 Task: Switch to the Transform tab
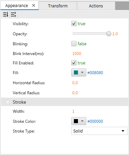pos(58,6)
